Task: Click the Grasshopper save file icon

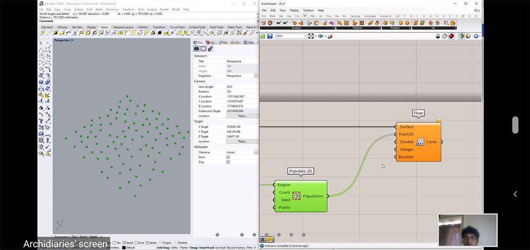Action: (x=270, y=36)
